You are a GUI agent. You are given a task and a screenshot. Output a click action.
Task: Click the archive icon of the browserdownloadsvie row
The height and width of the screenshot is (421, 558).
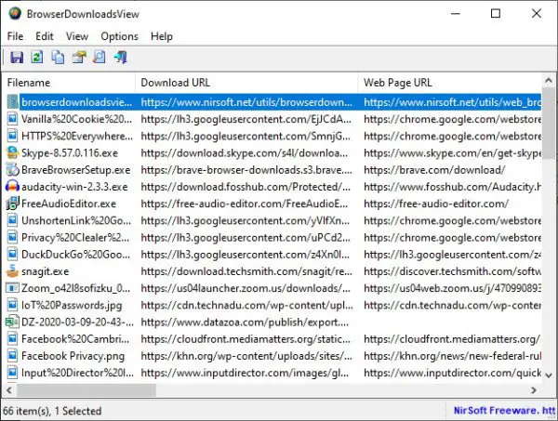[12, 102]
